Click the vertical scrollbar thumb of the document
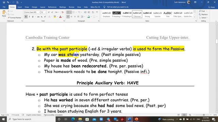The image size is (218, 122). 217,41
